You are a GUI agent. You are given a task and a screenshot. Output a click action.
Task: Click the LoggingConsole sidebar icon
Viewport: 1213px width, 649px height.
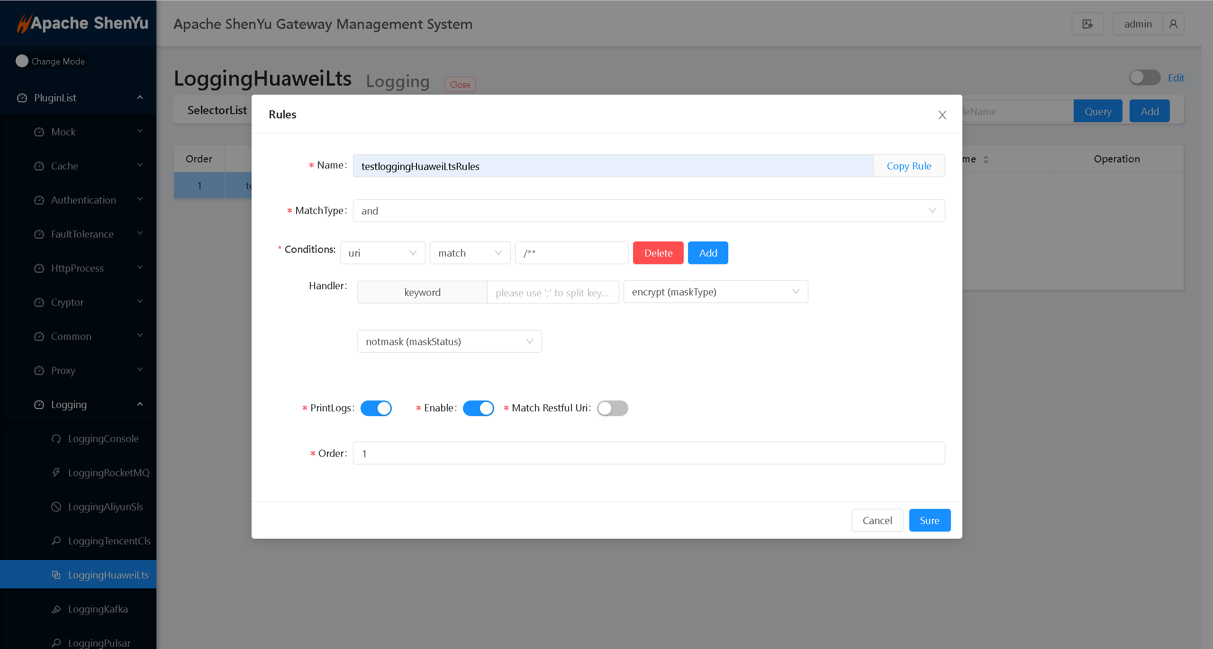pos(56,438)
